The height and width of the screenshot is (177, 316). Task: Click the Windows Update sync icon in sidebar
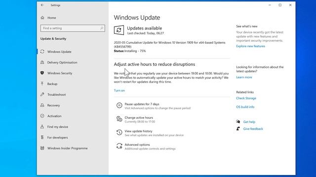pyautogui.click(x=42, y=52)
